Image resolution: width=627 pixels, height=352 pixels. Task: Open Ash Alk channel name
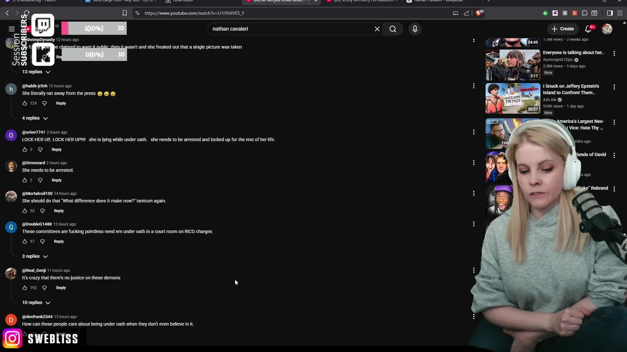[550, 100]
